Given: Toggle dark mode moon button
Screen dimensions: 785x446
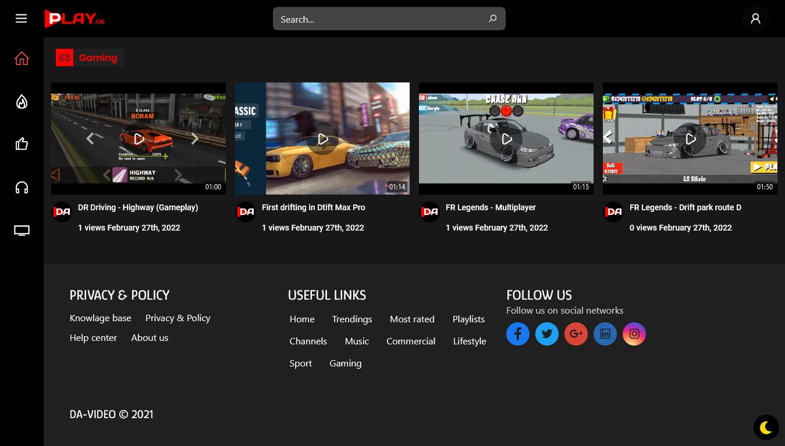Looking at the screenshot, I should (x=766, y=428).
